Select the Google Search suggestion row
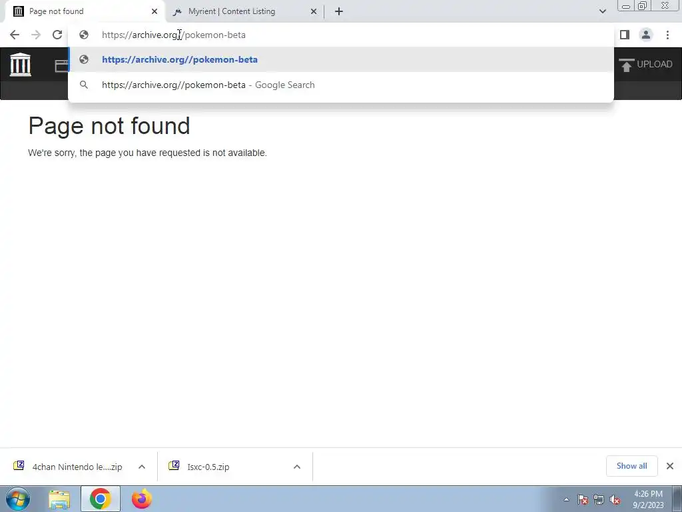The height and width of the screenshot is (512, 682). click(341, 85)
